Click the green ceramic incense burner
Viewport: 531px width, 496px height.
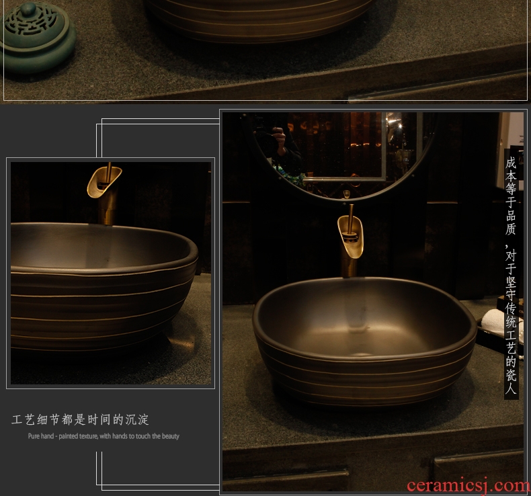tap(37, 37)
